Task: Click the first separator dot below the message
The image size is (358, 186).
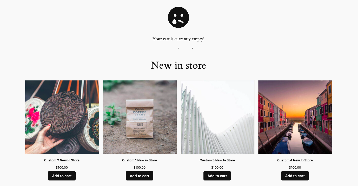Action: point(164,48)
